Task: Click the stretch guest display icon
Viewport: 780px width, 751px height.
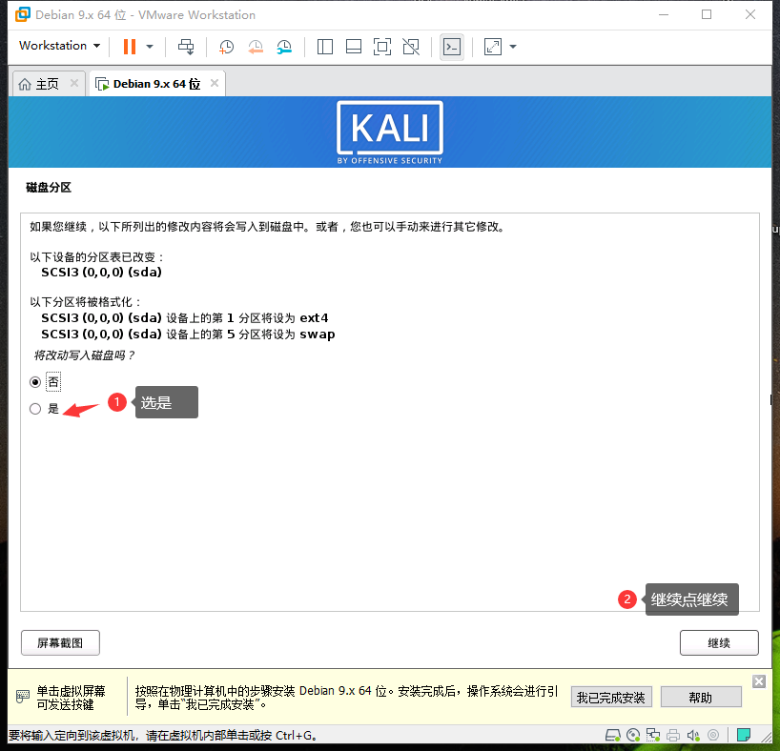Action: pyautogui.click(x=492, y=47)
